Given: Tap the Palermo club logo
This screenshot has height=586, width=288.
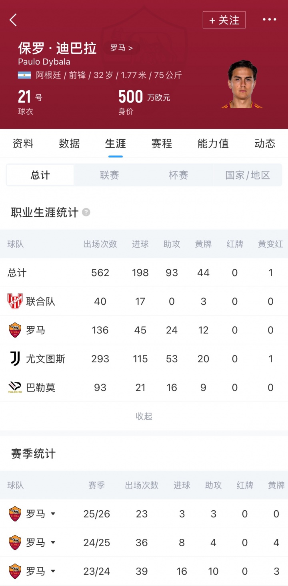Looking at the screenshot, I should tap(15, 388).
